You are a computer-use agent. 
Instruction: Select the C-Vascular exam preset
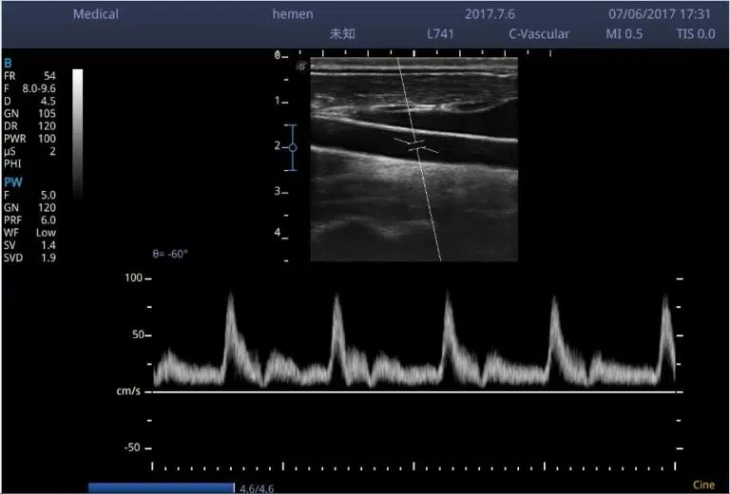click(538, 34)
